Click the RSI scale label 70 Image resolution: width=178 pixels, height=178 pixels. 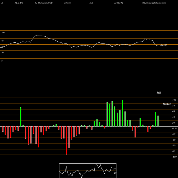pyautogui.click(x=2, y=41)
